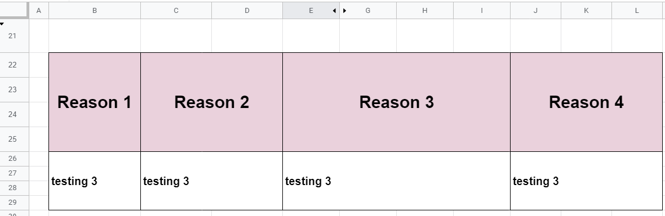Select column B header

coord(95,11)
